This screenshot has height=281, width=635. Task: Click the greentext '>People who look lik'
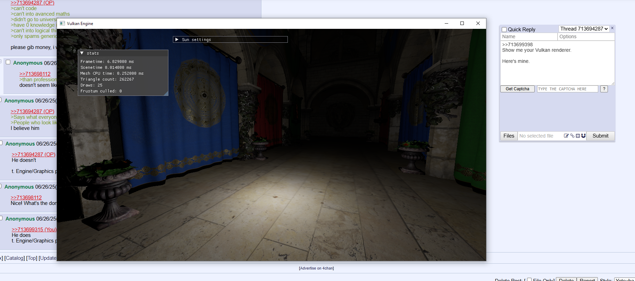[x=34, y=123]
